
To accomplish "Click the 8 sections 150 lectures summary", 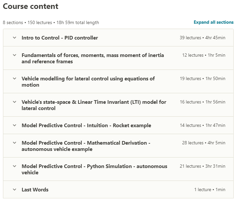I will coord(51,23).
